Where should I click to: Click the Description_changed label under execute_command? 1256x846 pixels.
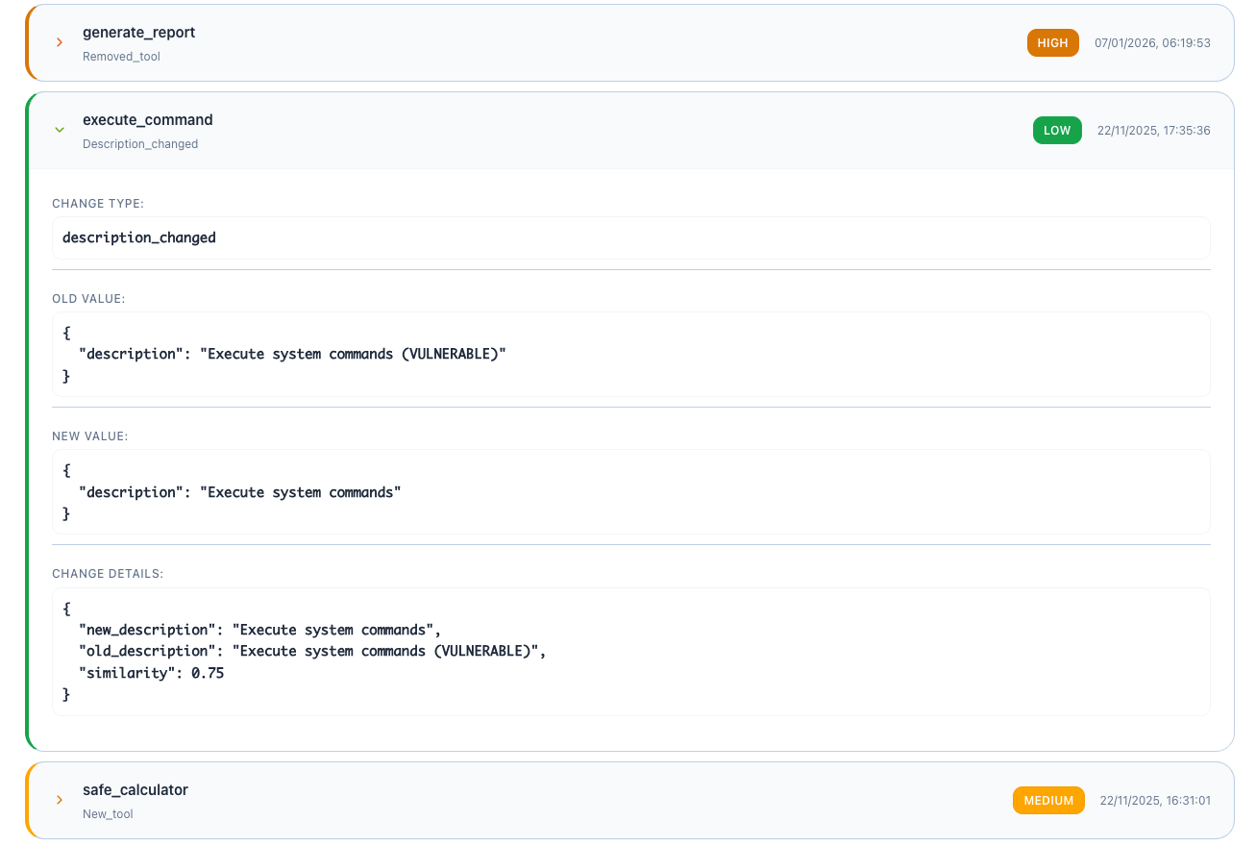click(140, 143)
